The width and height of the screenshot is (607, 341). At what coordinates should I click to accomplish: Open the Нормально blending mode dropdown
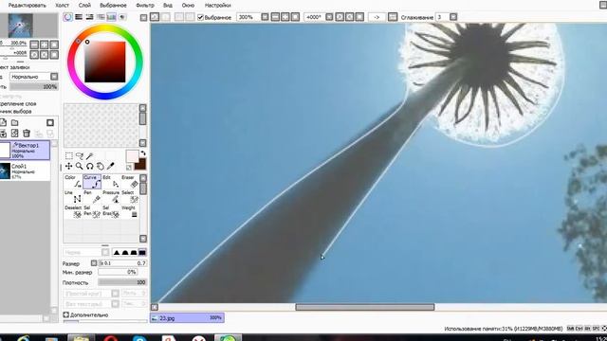point(54,77)
